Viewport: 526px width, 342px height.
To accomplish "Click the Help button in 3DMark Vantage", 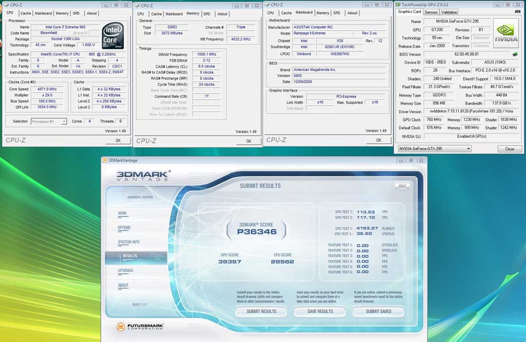I will point(402,186).
